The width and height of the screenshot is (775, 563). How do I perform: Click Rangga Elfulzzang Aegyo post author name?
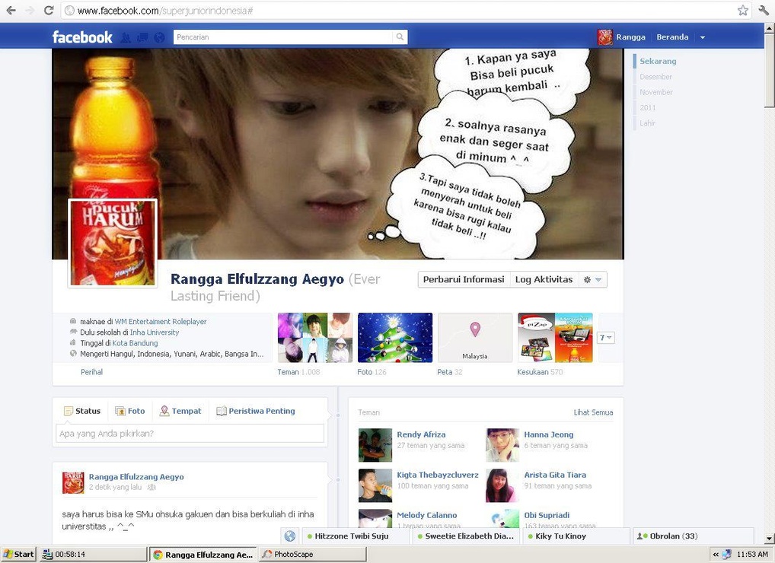tap(136, 476)
